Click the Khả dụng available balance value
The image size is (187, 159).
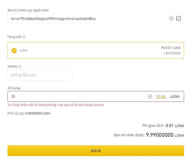pyautogui.click(x=38, y=113)
